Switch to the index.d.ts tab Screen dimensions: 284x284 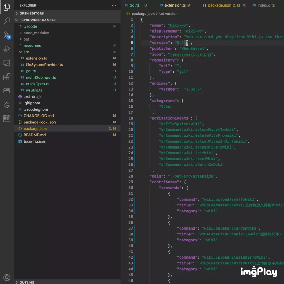264,5
